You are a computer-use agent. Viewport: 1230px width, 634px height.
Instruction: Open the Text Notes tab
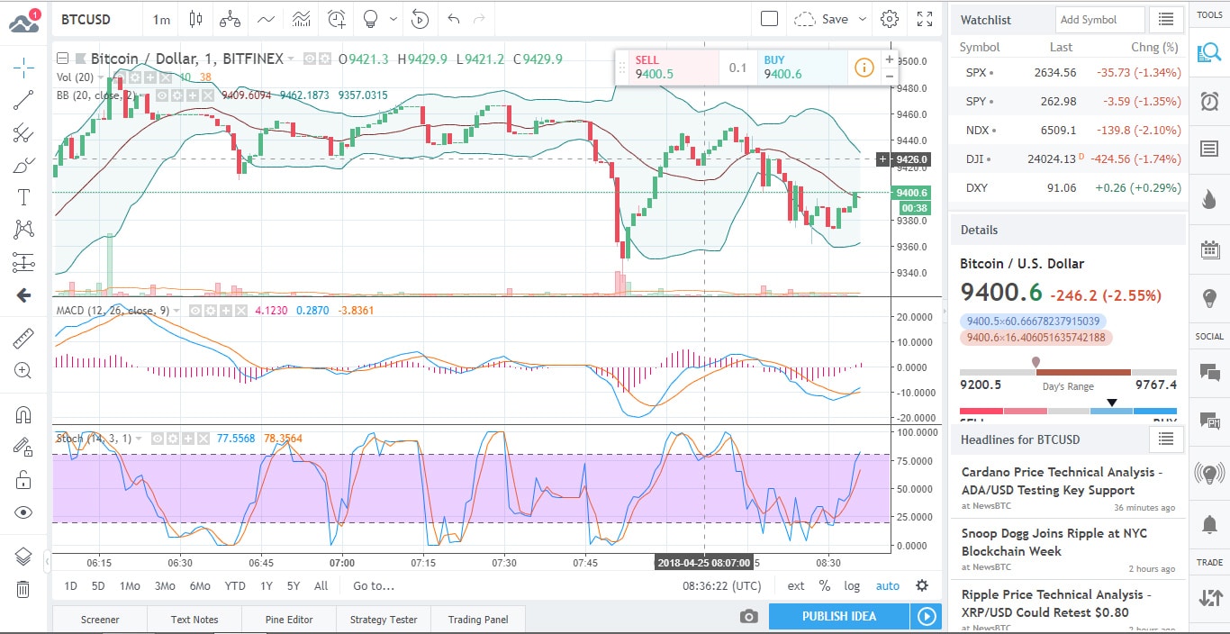(194, 620)
